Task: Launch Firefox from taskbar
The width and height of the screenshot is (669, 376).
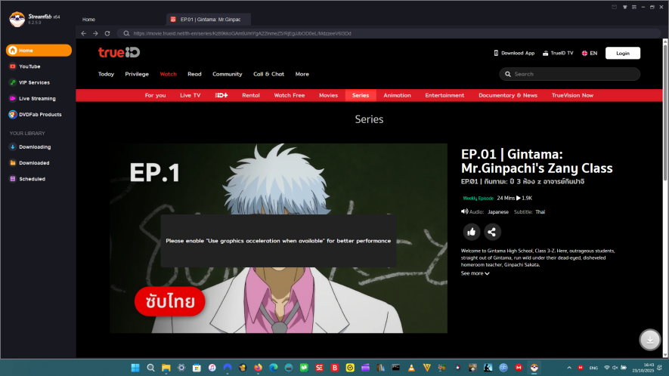Action: pyautogui.click(x=258, y=368)
